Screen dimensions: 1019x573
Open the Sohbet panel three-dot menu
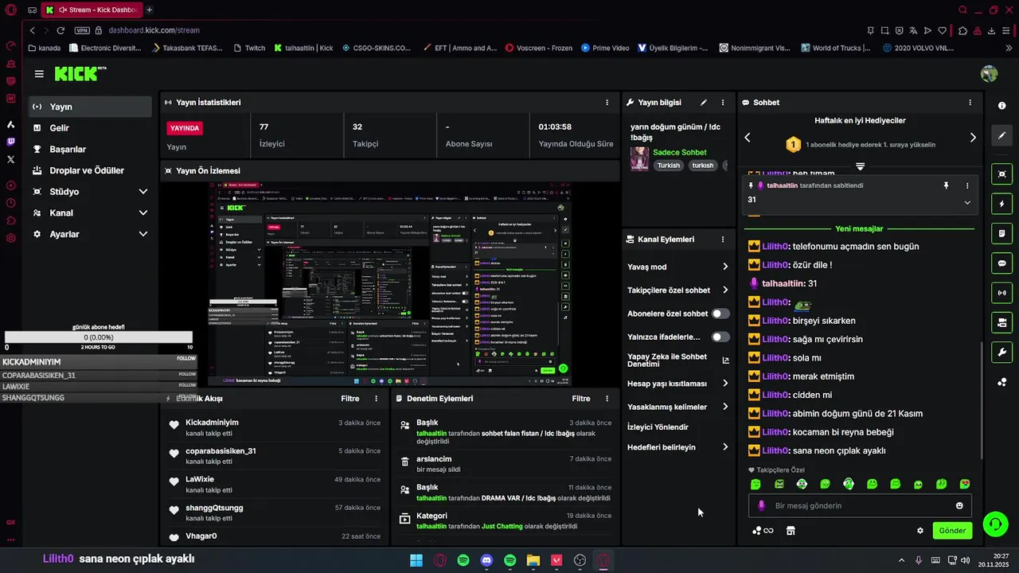[970, 103]
